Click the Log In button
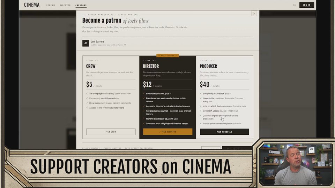This screenshot has width=335, height=188. coord(307,5)
